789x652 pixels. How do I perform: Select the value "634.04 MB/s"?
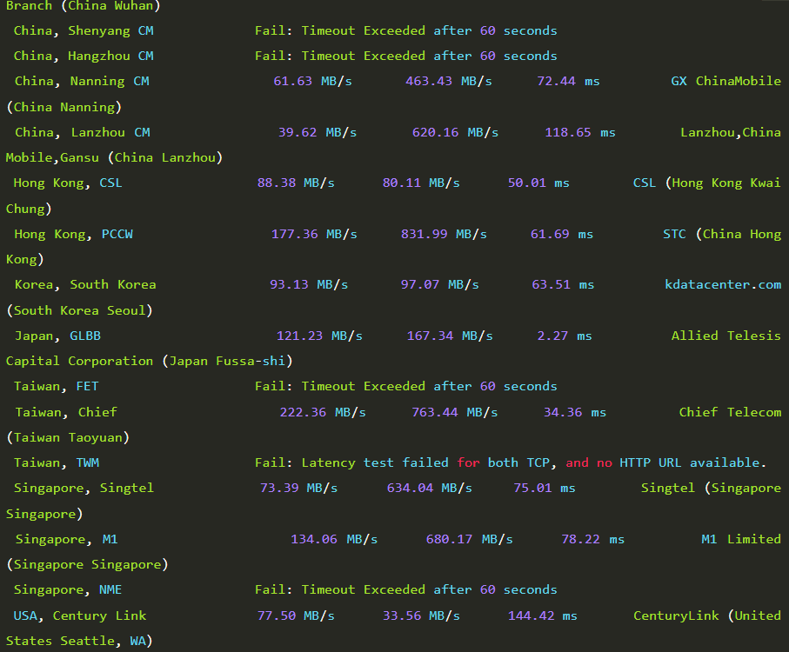(430, 488)
